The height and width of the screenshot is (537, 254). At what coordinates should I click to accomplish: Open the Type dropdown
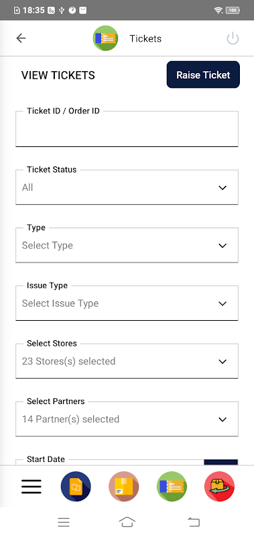(127, 245)
